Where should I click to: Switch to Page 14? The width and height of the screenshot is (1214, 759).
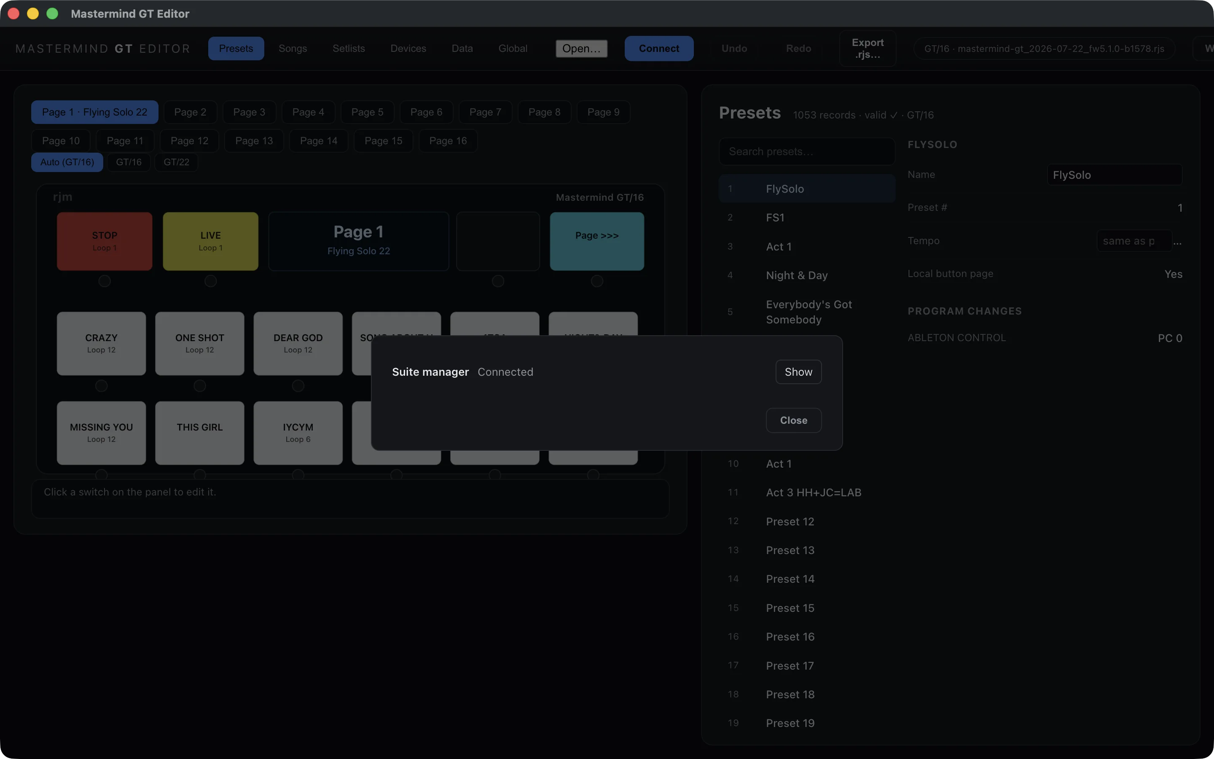pyautogui.click(x=319, y=140)
